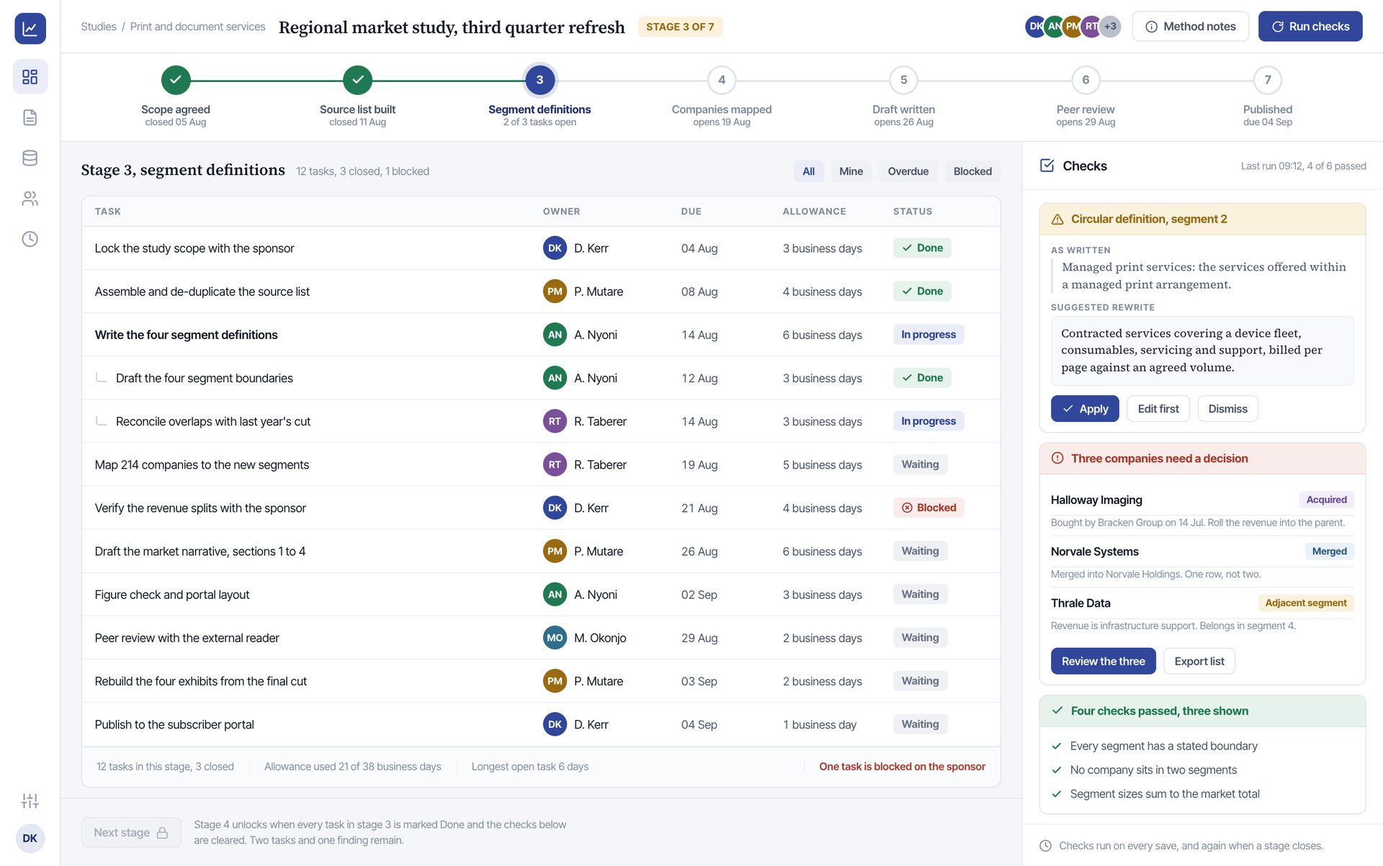Open the documents icon in sidebar
This screenshot has width=1383, height=866.
pos(30,117)
